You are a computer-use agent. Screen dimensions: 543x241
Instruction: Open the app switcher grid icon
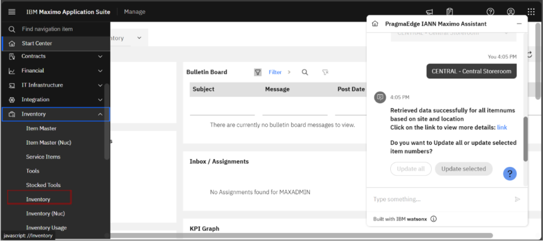coord(531,12)
